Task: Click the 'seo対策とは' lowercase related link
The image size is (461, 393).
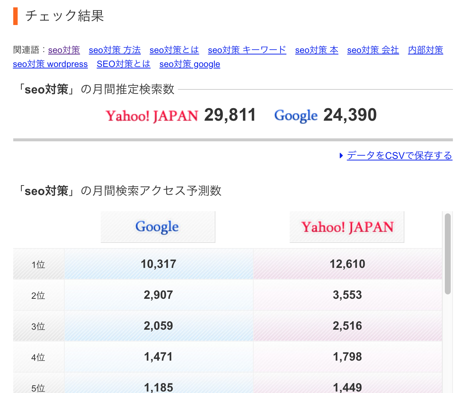Action: [x=174, y=50]
